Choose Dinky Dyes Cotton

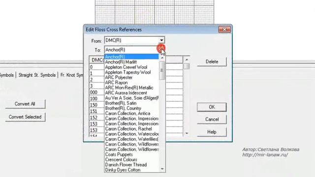[x=131, y=170]
